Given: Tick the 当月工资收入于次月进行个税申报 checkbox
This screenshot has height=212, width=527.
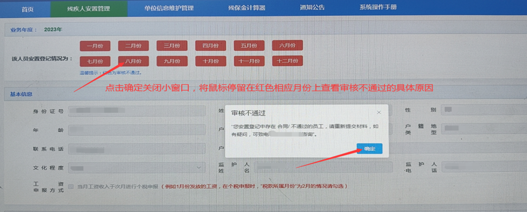Looking at the screenshot, I should point(71,187).
